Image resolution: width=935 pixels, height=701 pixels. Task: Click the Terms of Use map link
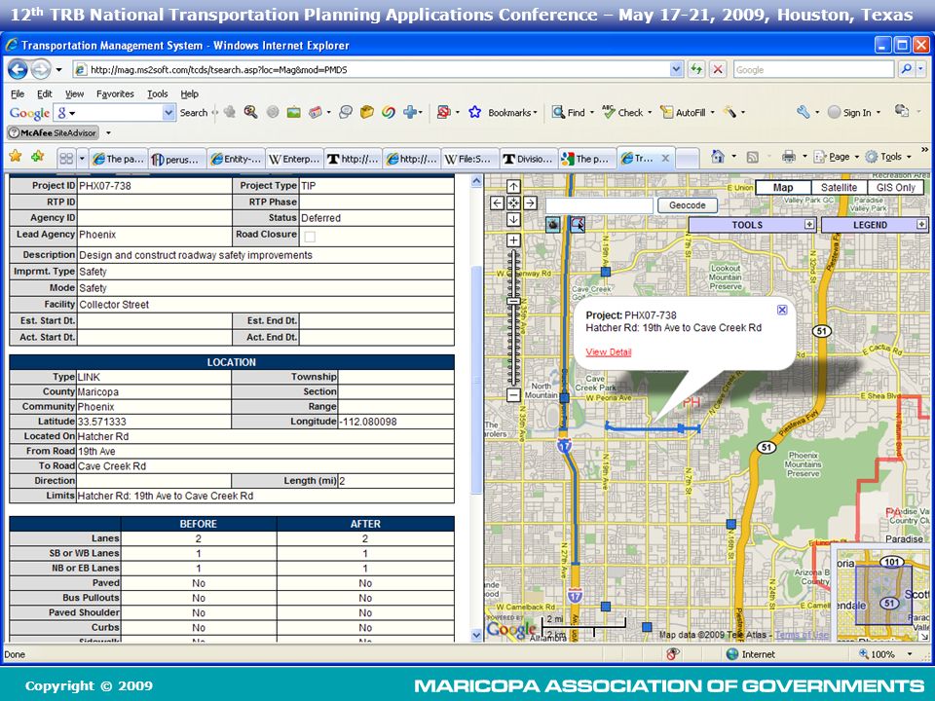(802, 635)
